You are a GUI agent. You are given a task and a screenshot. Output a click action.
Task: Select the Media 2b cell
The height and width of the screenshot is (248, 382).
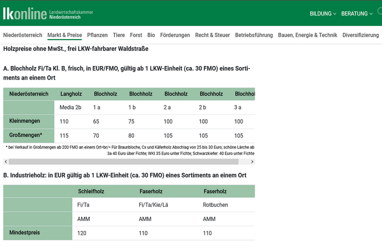70,107
